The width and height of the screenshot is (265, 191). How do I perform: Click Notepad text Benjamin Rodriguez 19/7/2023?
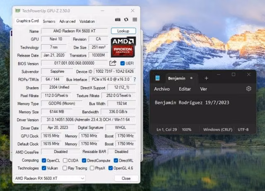tap(192, 103)
